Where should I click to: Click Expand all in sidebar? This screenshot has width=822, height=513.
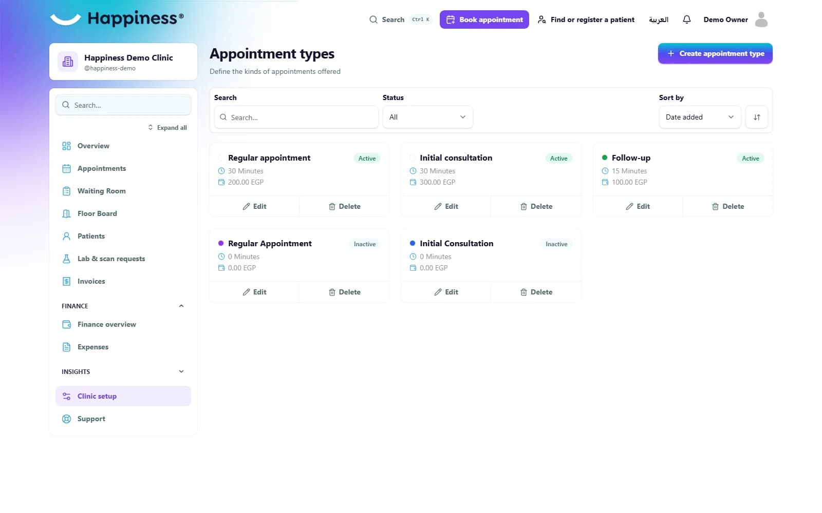167,127
